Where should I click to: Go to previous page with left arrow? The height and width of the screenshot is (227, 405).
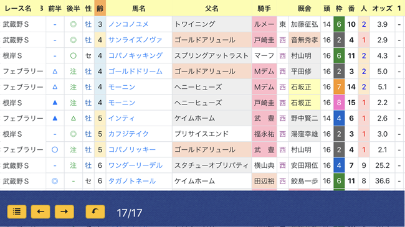coord(40,212)
